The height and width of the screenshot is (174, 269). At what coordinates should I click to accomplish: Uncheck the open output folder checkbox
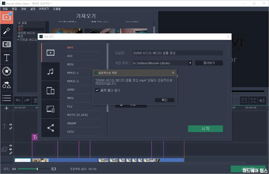[x=97, y=90]
